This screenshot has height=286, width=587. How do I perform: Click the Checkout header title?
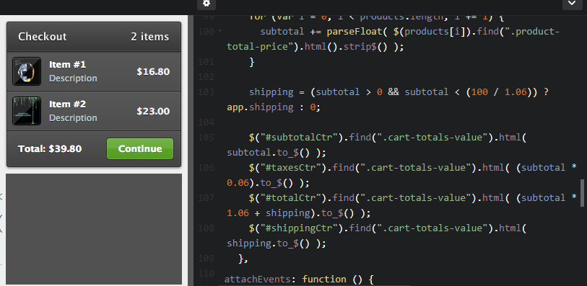tap(43, 37)
